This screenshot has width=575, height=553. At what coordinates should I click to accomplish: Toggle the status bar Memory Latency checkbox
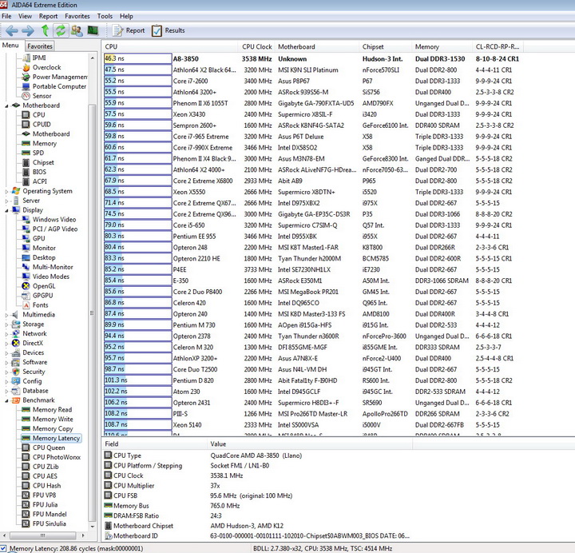pyautogui.click(x=3, y=548)
